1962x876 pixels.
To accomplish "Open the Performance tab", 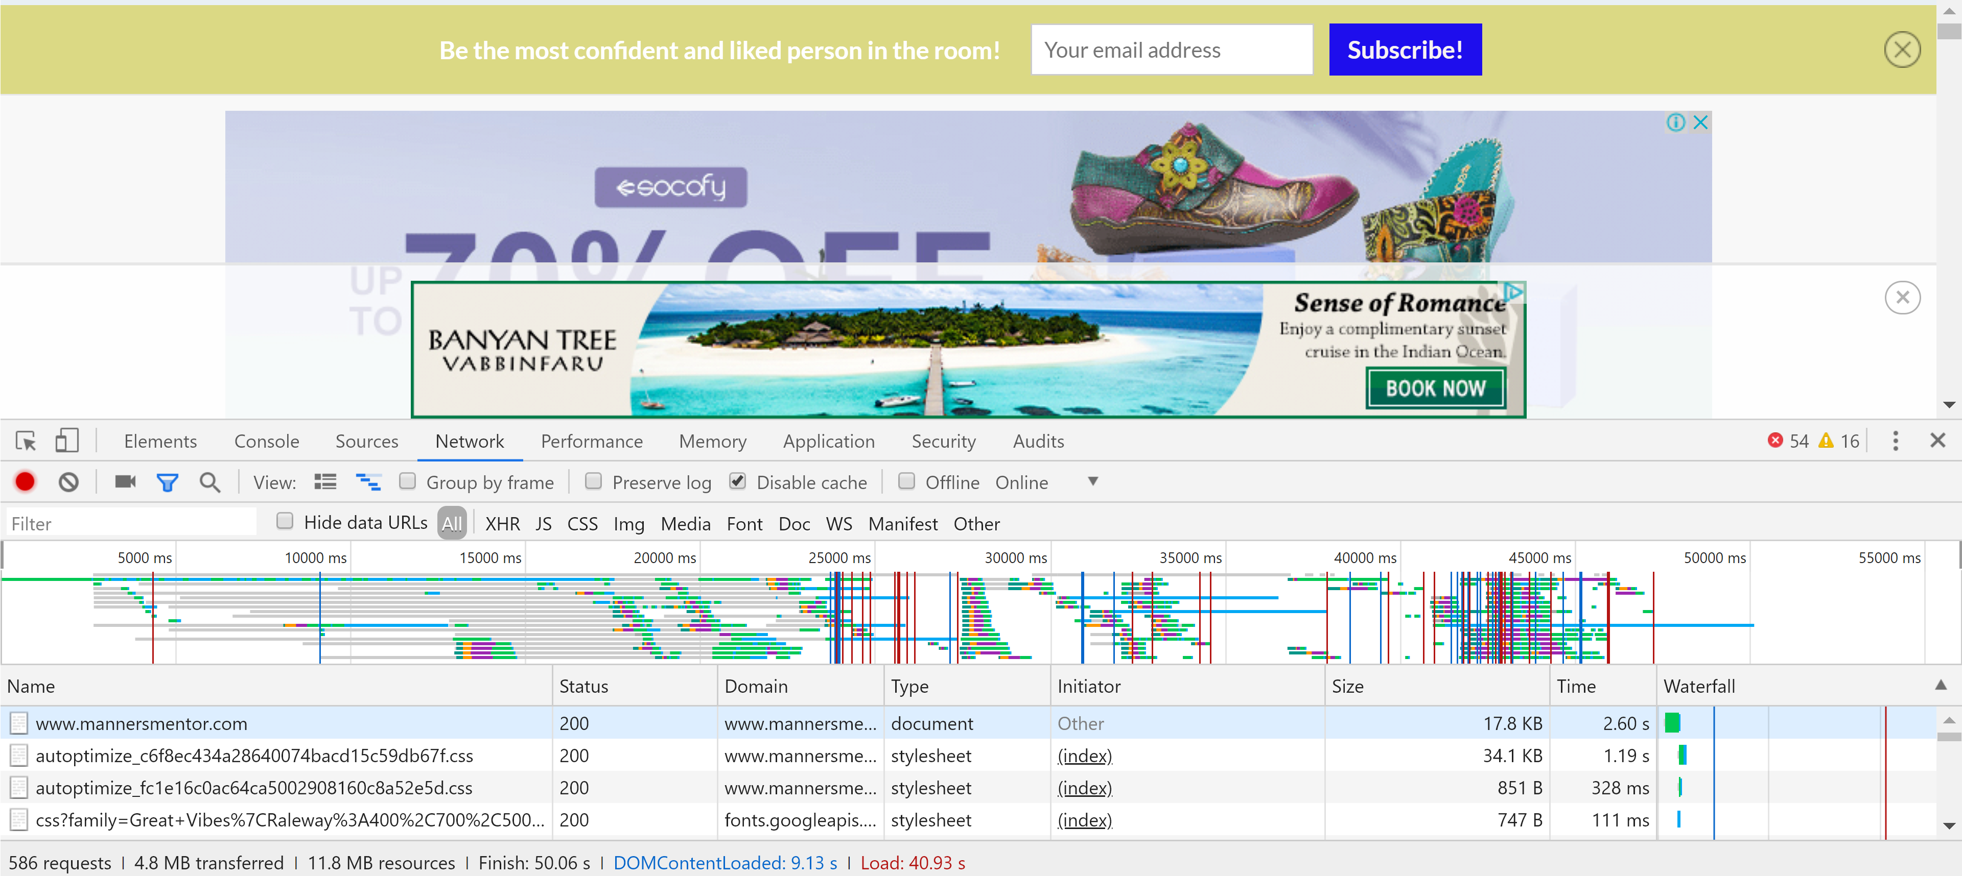I will (x=592, y=442).
